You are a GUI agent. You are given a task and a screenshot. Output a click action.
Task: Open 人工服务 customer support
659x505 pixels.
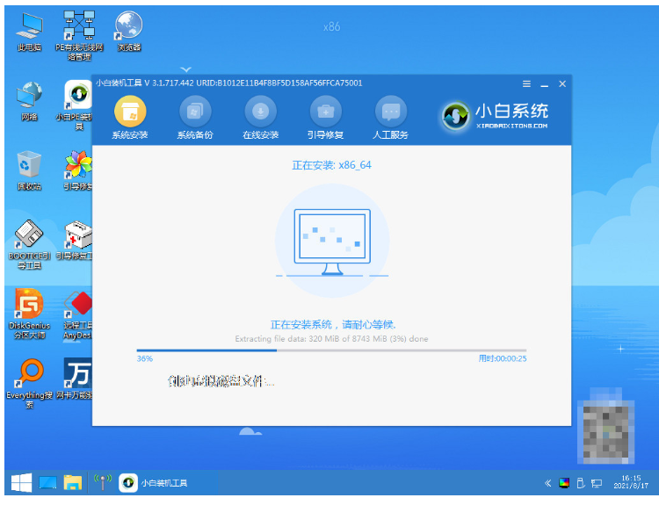pyautogui.click(x=391, y=112)
